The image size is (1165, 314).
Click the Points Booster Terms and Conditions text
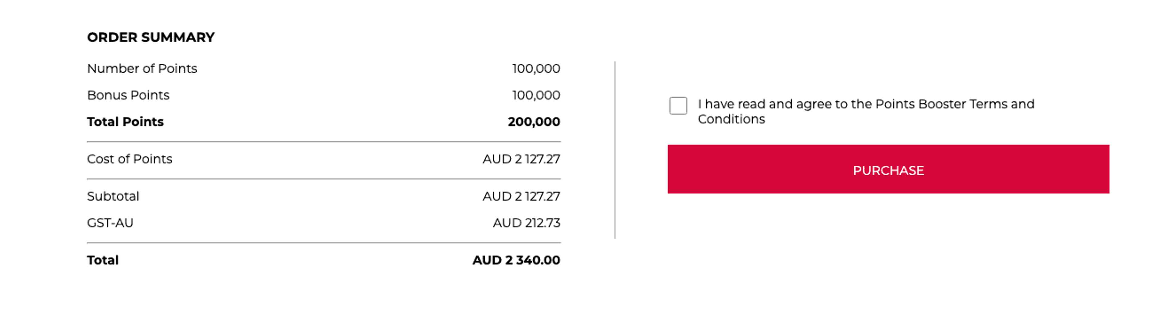pos(865,111)
